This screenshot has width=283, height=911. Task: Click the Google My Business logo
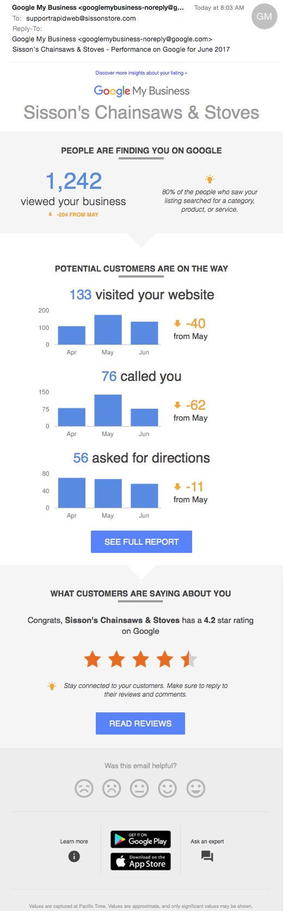[141, 91]
